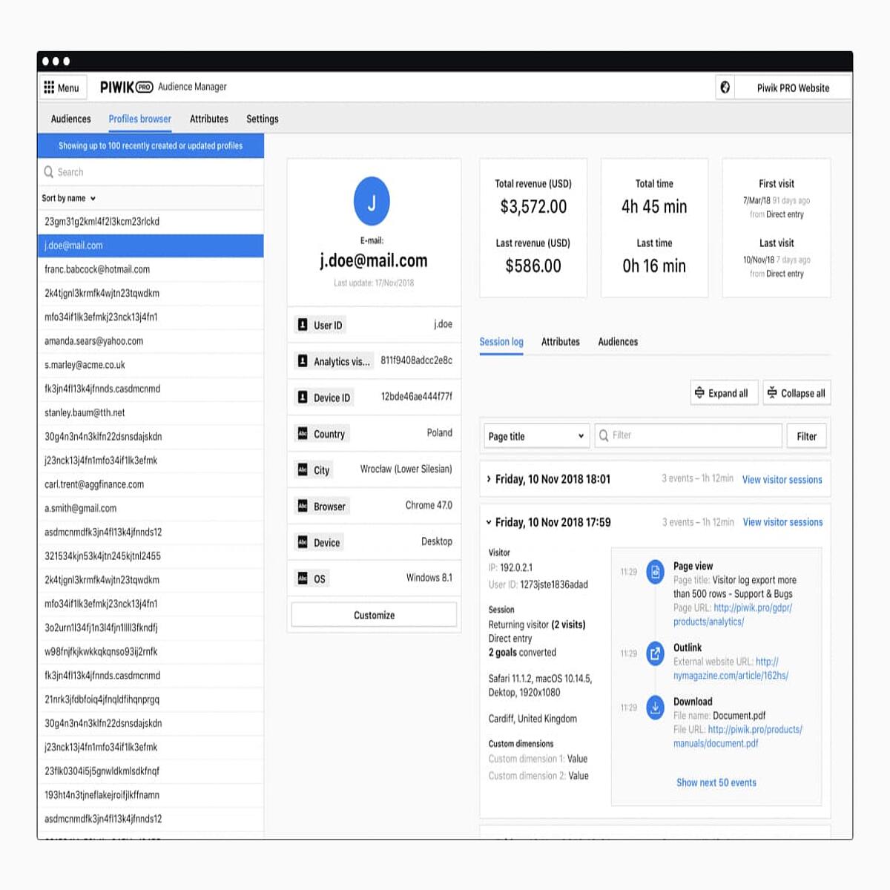890x890 pixels.
Task: Click the Page view event icon
Action: tap(655, 572)
